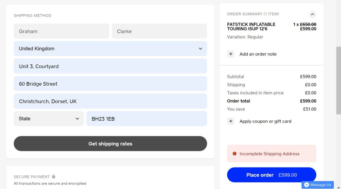Click the plus icon beside order note
Screen dimensions: 341x189
pos(231,54)
